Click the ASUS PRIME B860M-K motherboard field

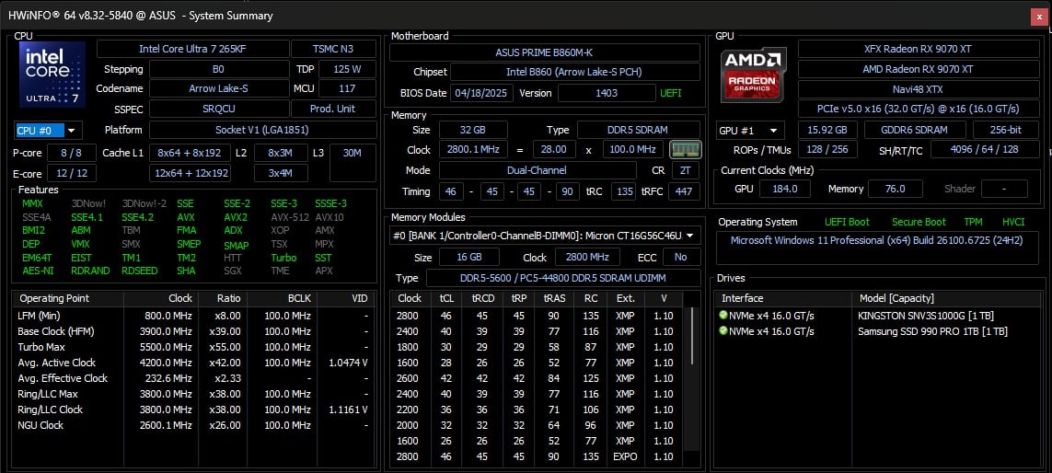point(545,52)
